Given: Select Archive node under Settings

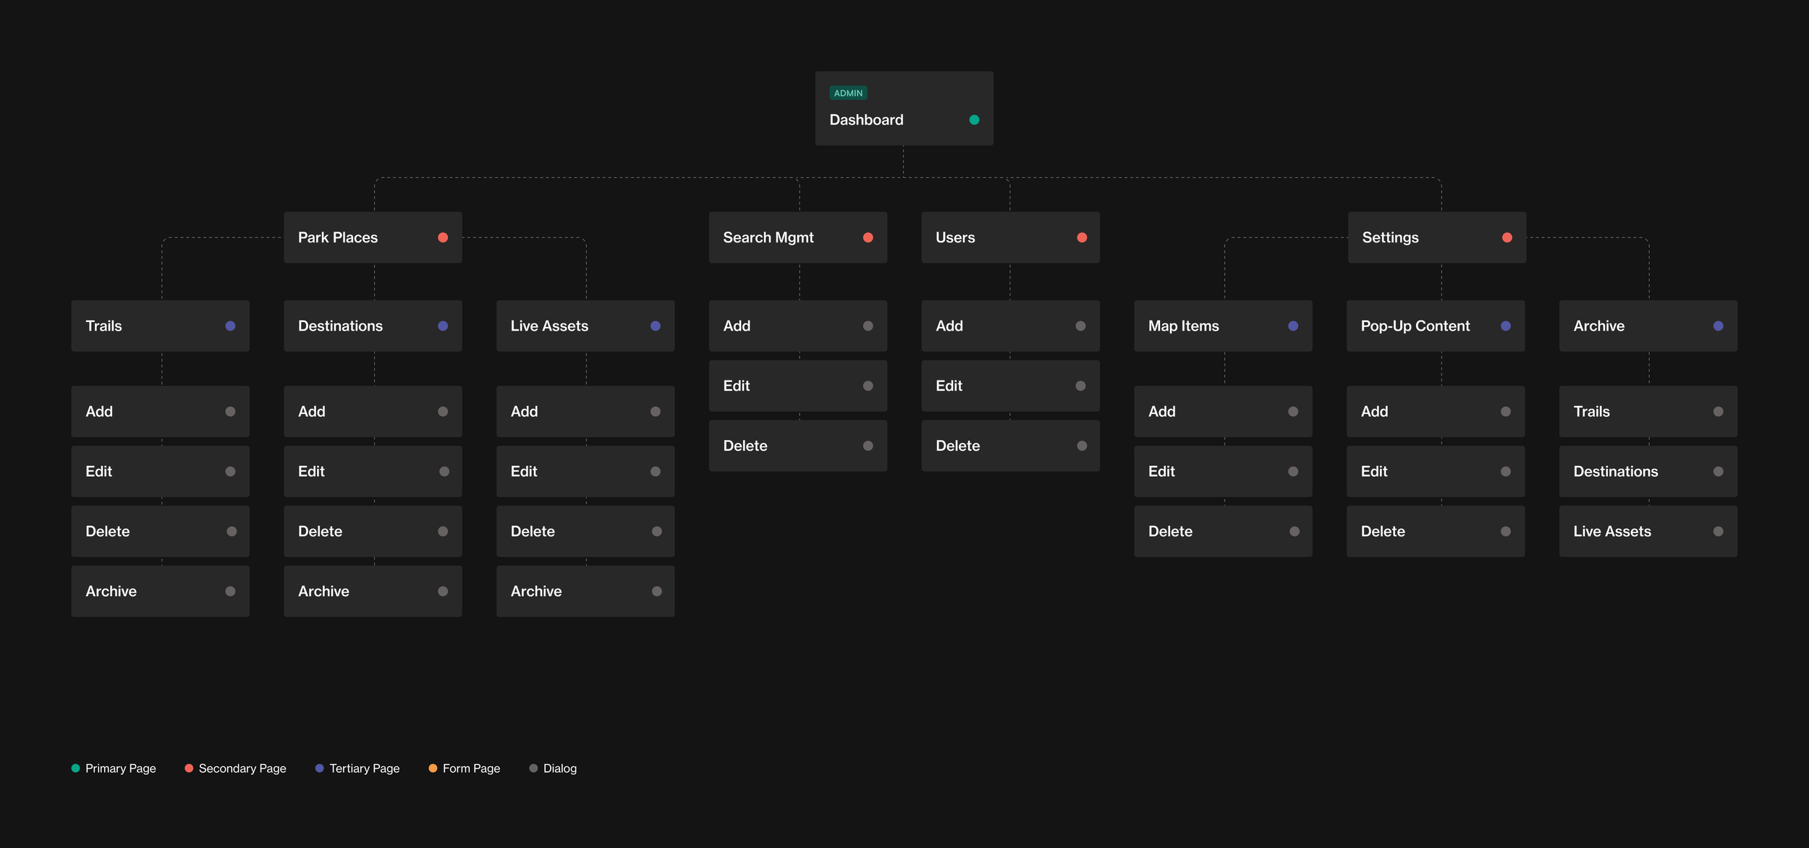Looking at the screenshot, I should 1648,326.
